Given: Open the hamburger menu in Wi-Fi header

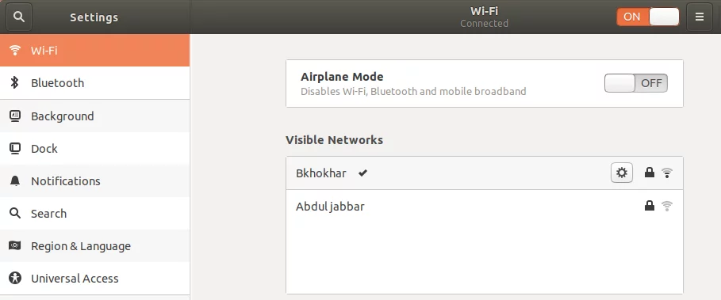Looking at the screenshot, I should point(699,17).
